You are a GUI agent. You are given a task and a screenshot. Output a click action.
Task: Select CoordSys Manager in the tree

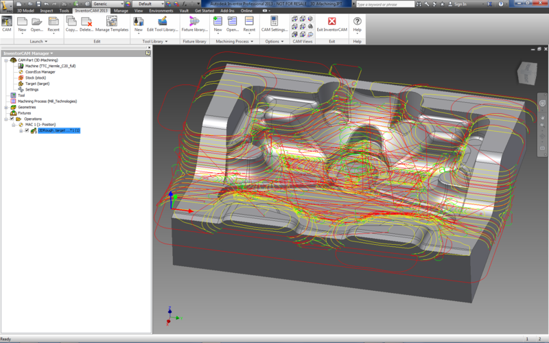40,71
